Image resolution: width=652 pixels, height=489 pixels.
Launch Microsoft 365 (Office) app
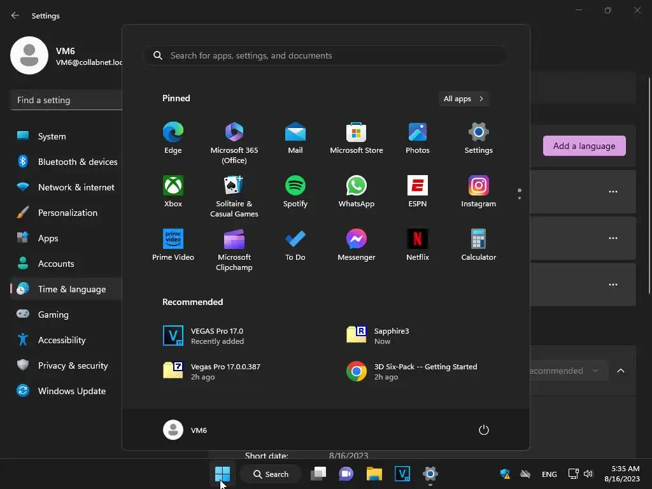point(234,143)
